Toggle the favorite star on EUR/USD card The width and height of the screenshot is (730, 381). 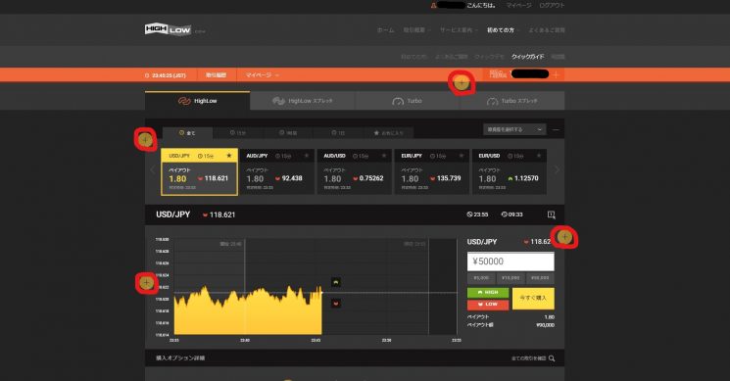tap(539, 156)
